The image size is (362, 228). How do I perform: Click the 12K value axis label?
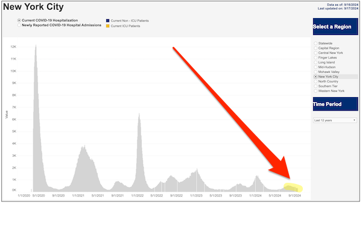(x=13, y=46)
